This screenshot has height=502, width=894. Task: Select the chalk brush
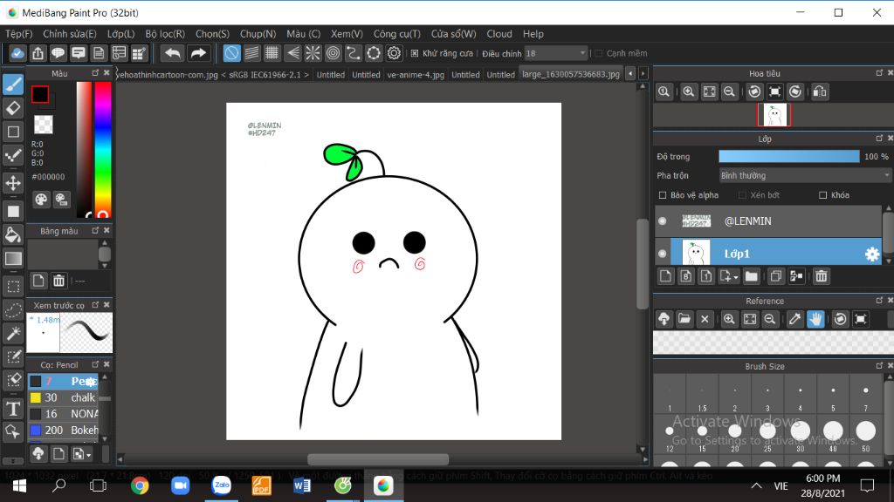(x=63, y=397)
